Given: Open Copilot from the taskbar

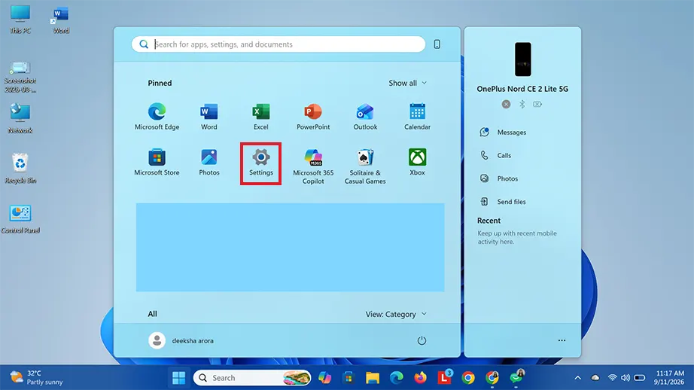Looking at the screenshot, I should click(x=324, y=378).
